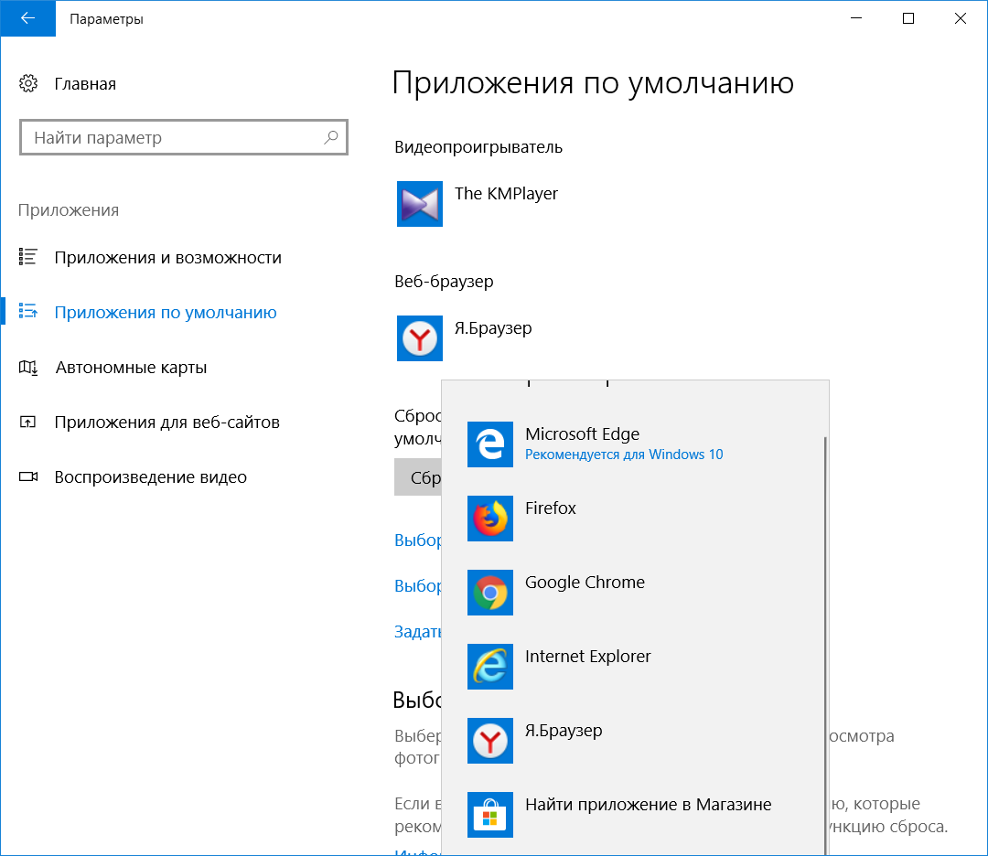Image resolution: width=988 pixels, height=856 pixels.
Task: Click the Видеопроигрыватель heading
Action: (x=478, y=146)
